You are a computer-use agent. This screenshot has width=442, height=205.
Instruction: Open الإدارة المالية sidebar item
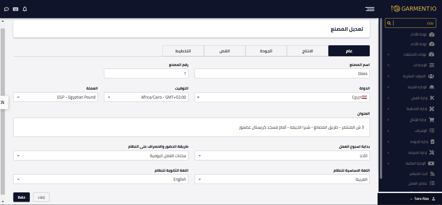coord(411,163)
